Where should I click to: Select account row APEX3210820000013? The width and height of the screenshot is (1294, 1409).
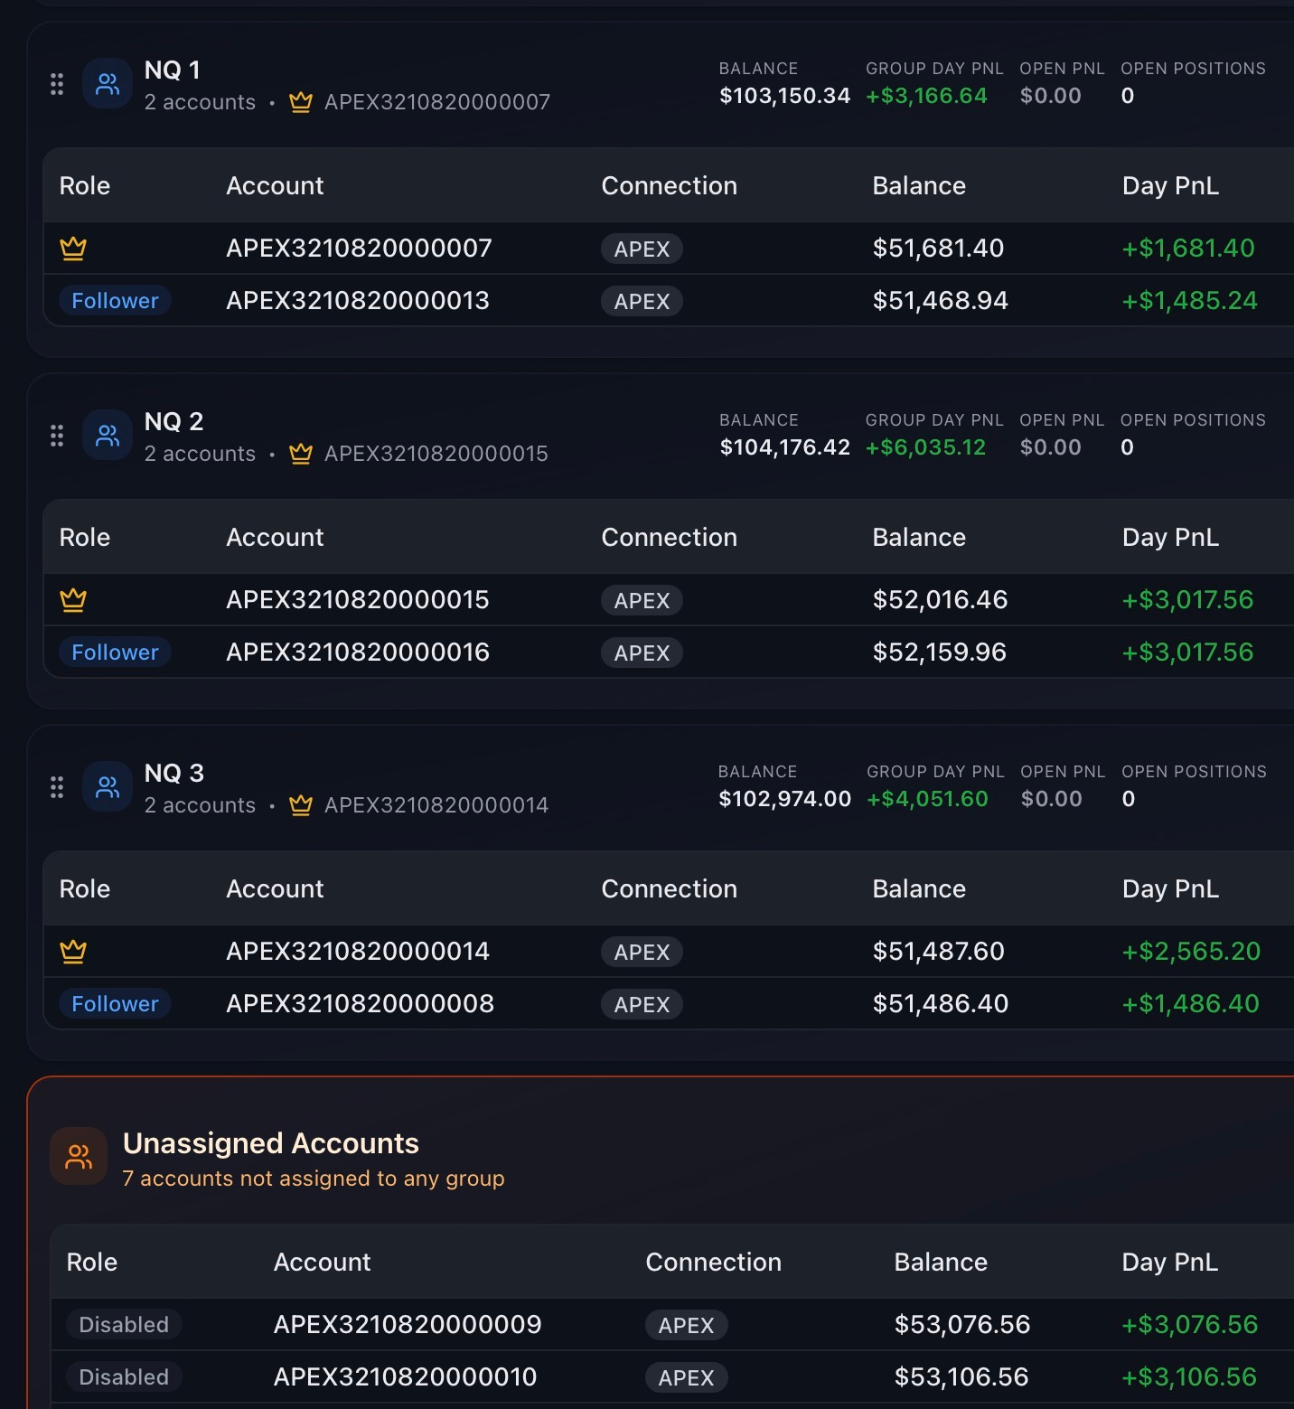coord(669,300)
